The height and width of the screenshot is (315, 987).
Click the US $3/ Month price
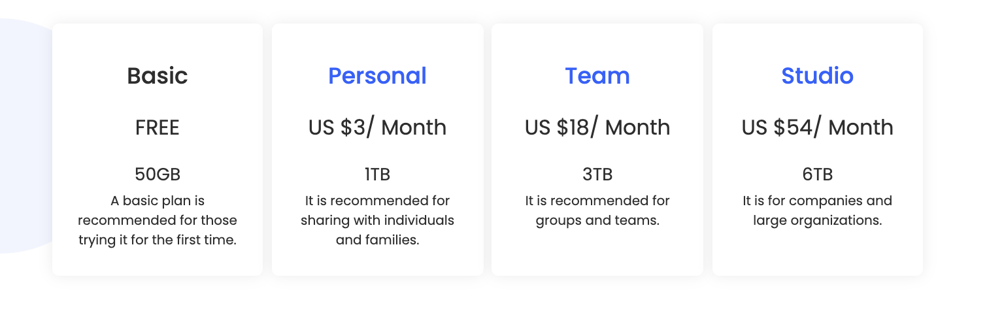point(377,127)
